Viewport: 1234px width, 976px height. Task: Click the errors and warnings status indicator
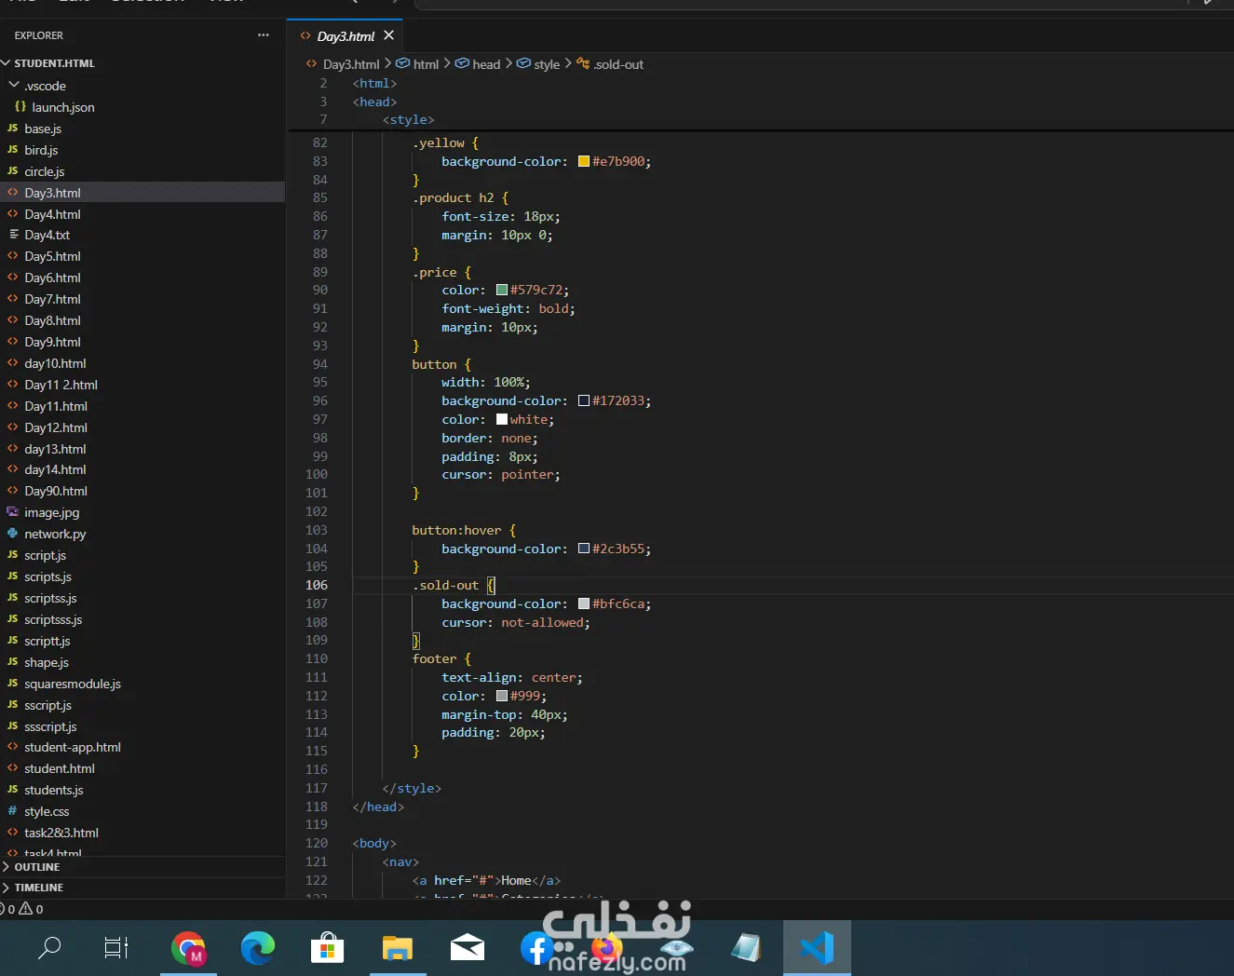click(22, 909)
